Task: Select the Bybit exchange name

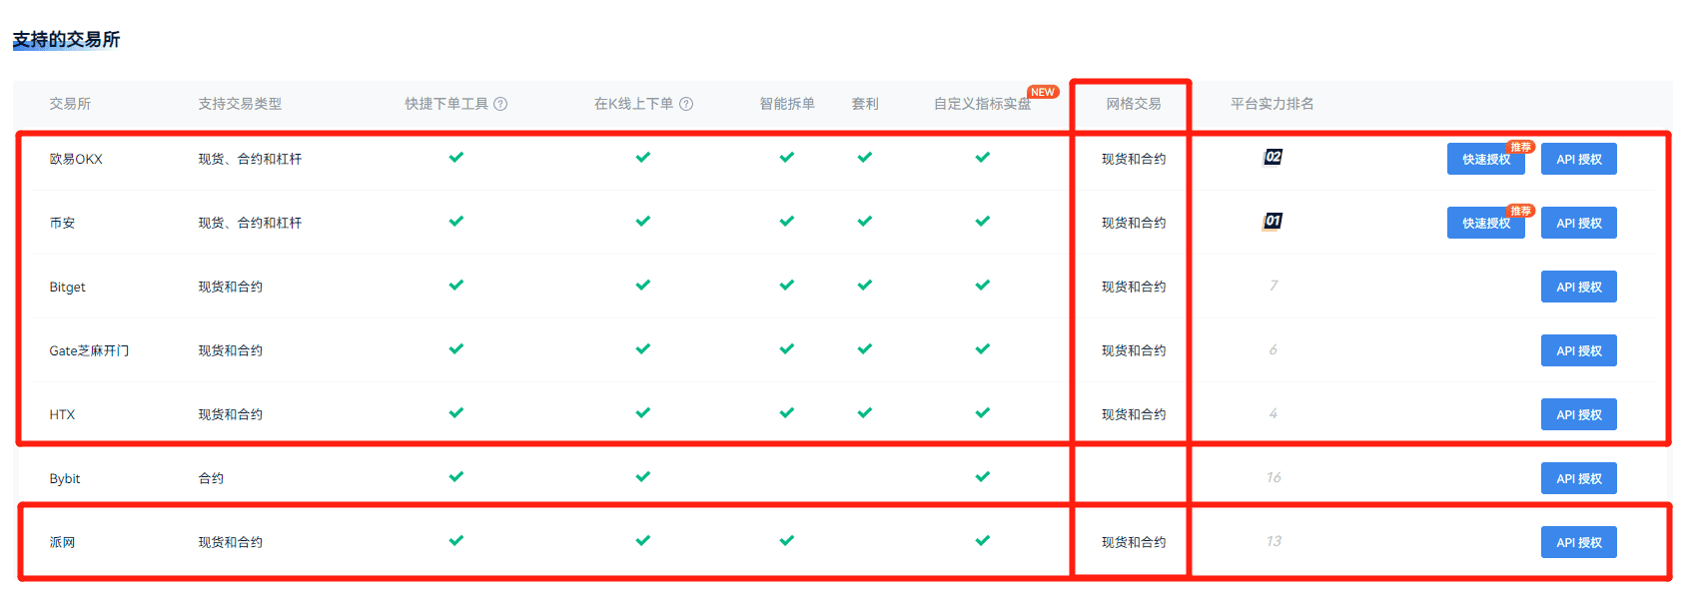Action: pos(65,479)
